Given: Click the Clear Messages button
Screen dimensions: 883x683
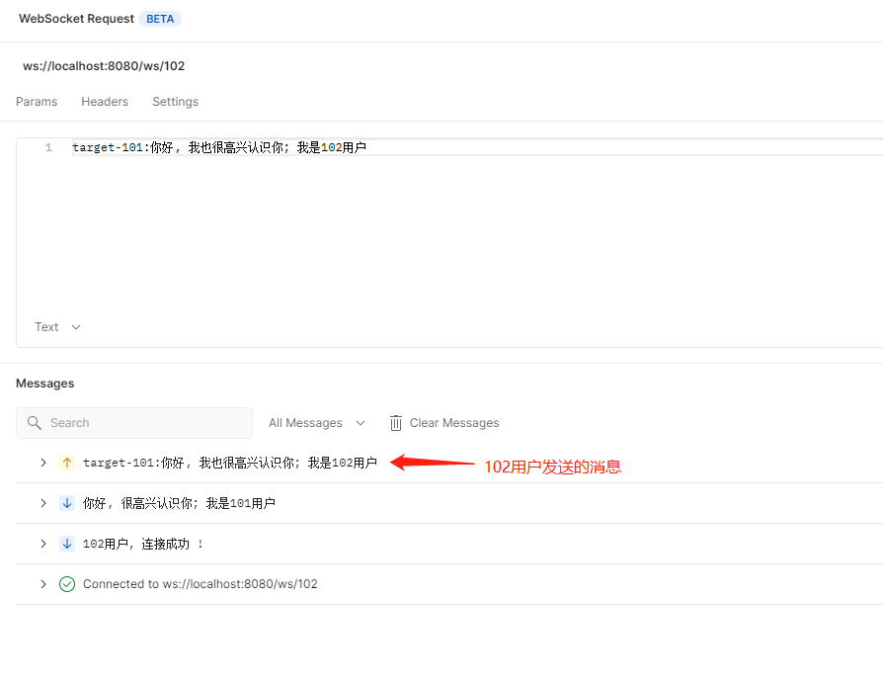Looking at the screenshot, I should click(x=455, y=422).
